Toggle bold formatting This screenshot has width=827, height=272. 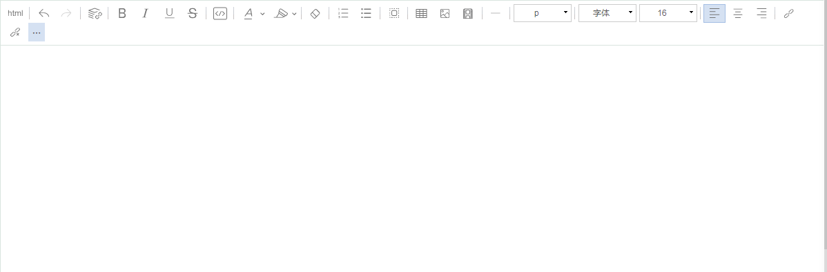click(121, 13)
